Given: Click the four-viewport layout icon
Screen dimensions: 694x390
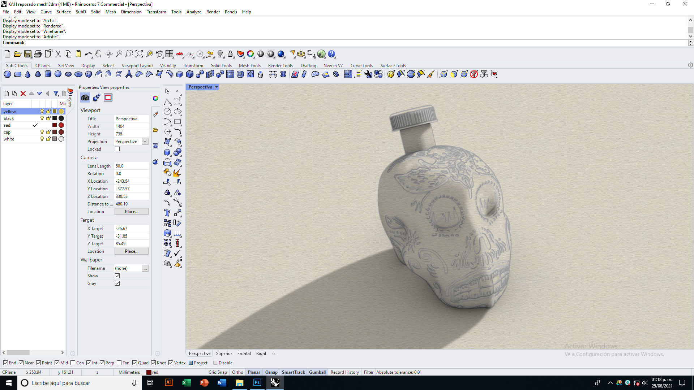Looking at the screenshot, I should click(x=170, y=54).
